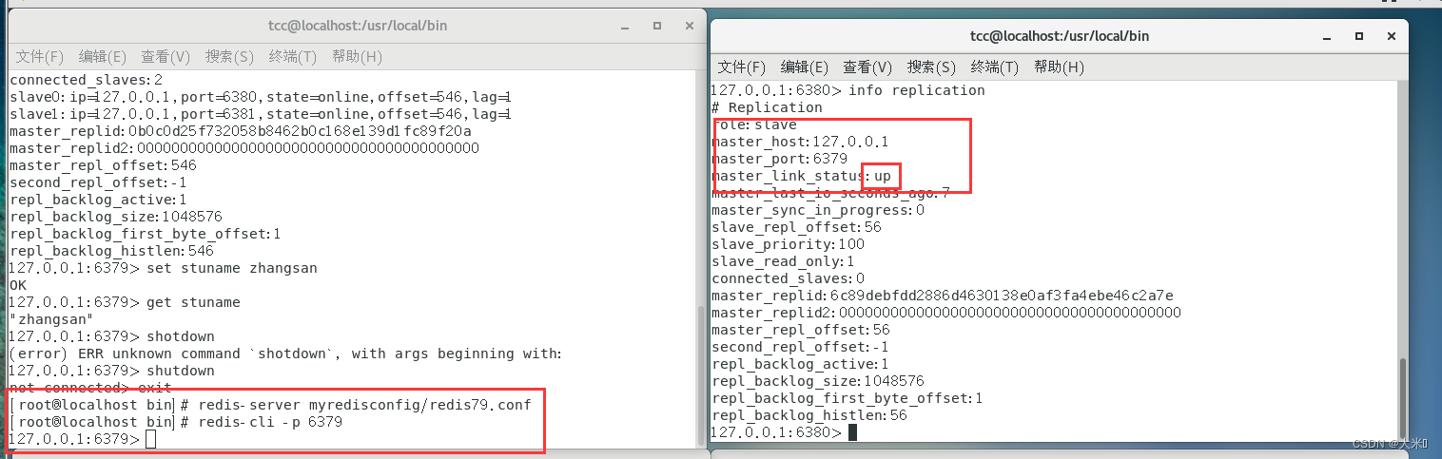1442x459 pixels.
Task: Click the 'set stuname zhangsan' command line
Action: pyautogui.click(x=163, y=268)
